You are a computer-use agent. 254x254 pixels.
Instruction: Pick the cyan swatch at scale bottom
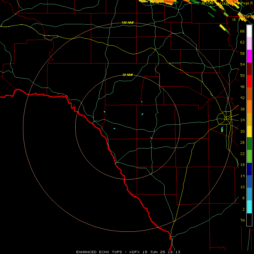click(x=249, y=207)
